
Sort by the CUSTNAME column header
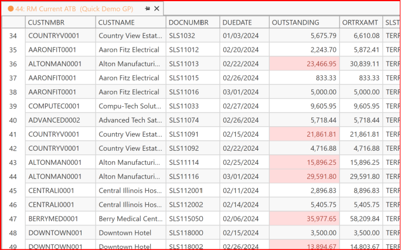pyautogui.click(x=131, y=22)
